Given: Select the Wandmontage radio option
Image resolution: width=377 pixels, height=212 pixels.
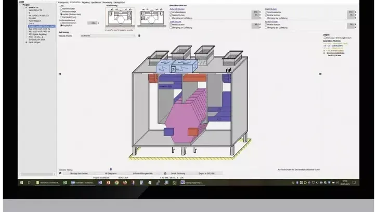Looking at the screenshot, I should (61, 9).
